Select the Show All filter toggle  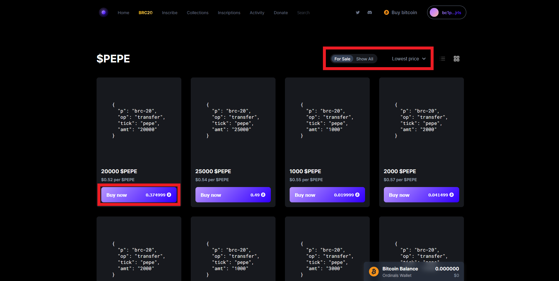[364, 59]
